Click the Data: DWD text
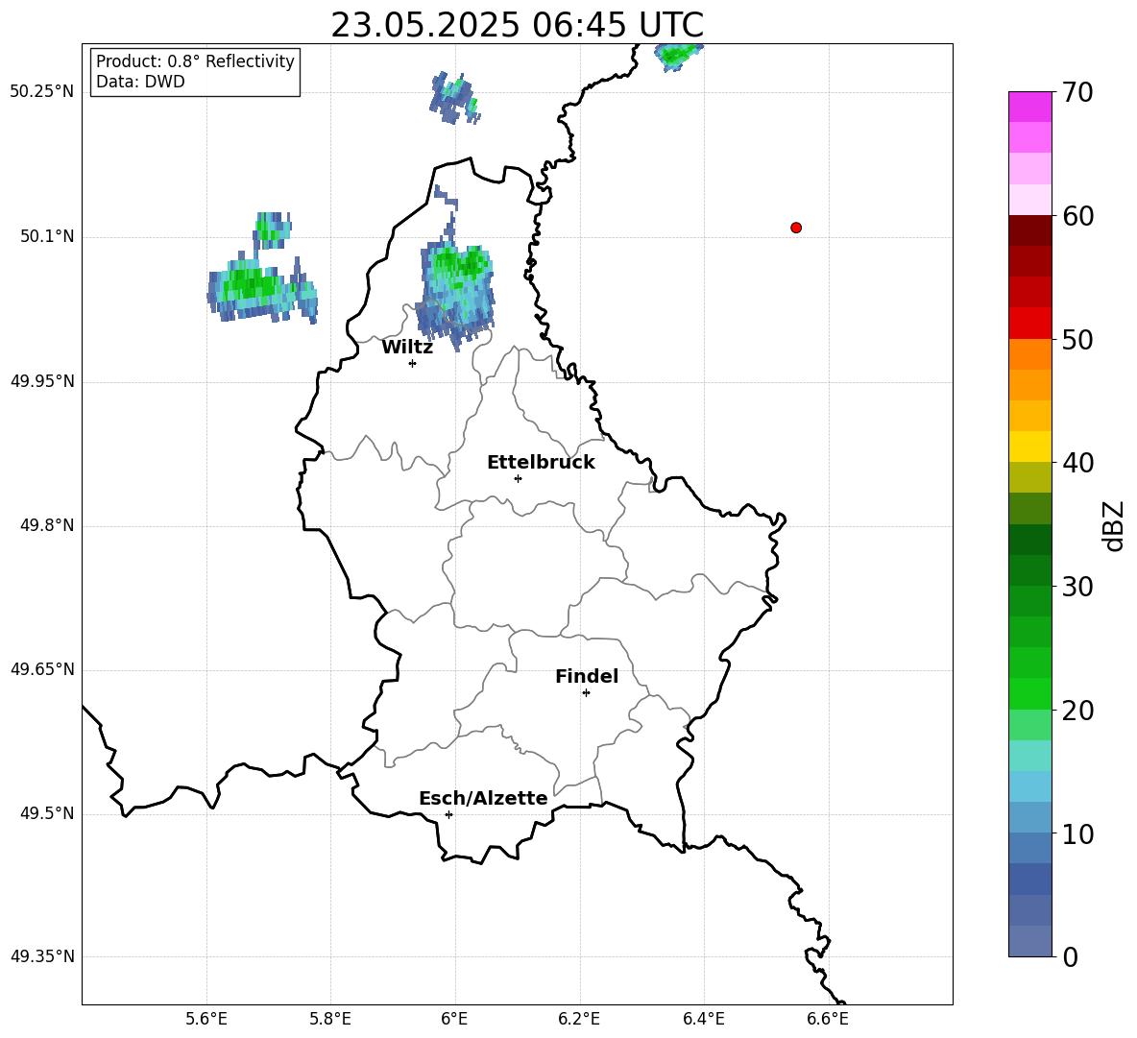This screenshot has width=1137, height=1038. point(140,82)
